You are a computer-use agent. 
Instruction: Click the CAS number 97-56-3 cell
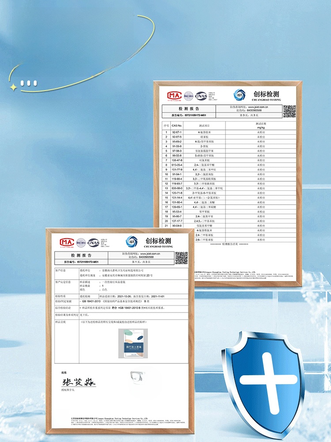tap(177, 151)
